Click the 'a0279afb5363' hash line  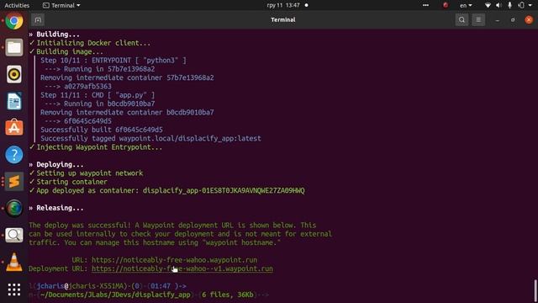click(78, 86)
